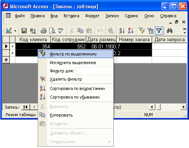189x148 pixels.
Task: Click the Код сотрудник column header
Action: coord(69,40)
